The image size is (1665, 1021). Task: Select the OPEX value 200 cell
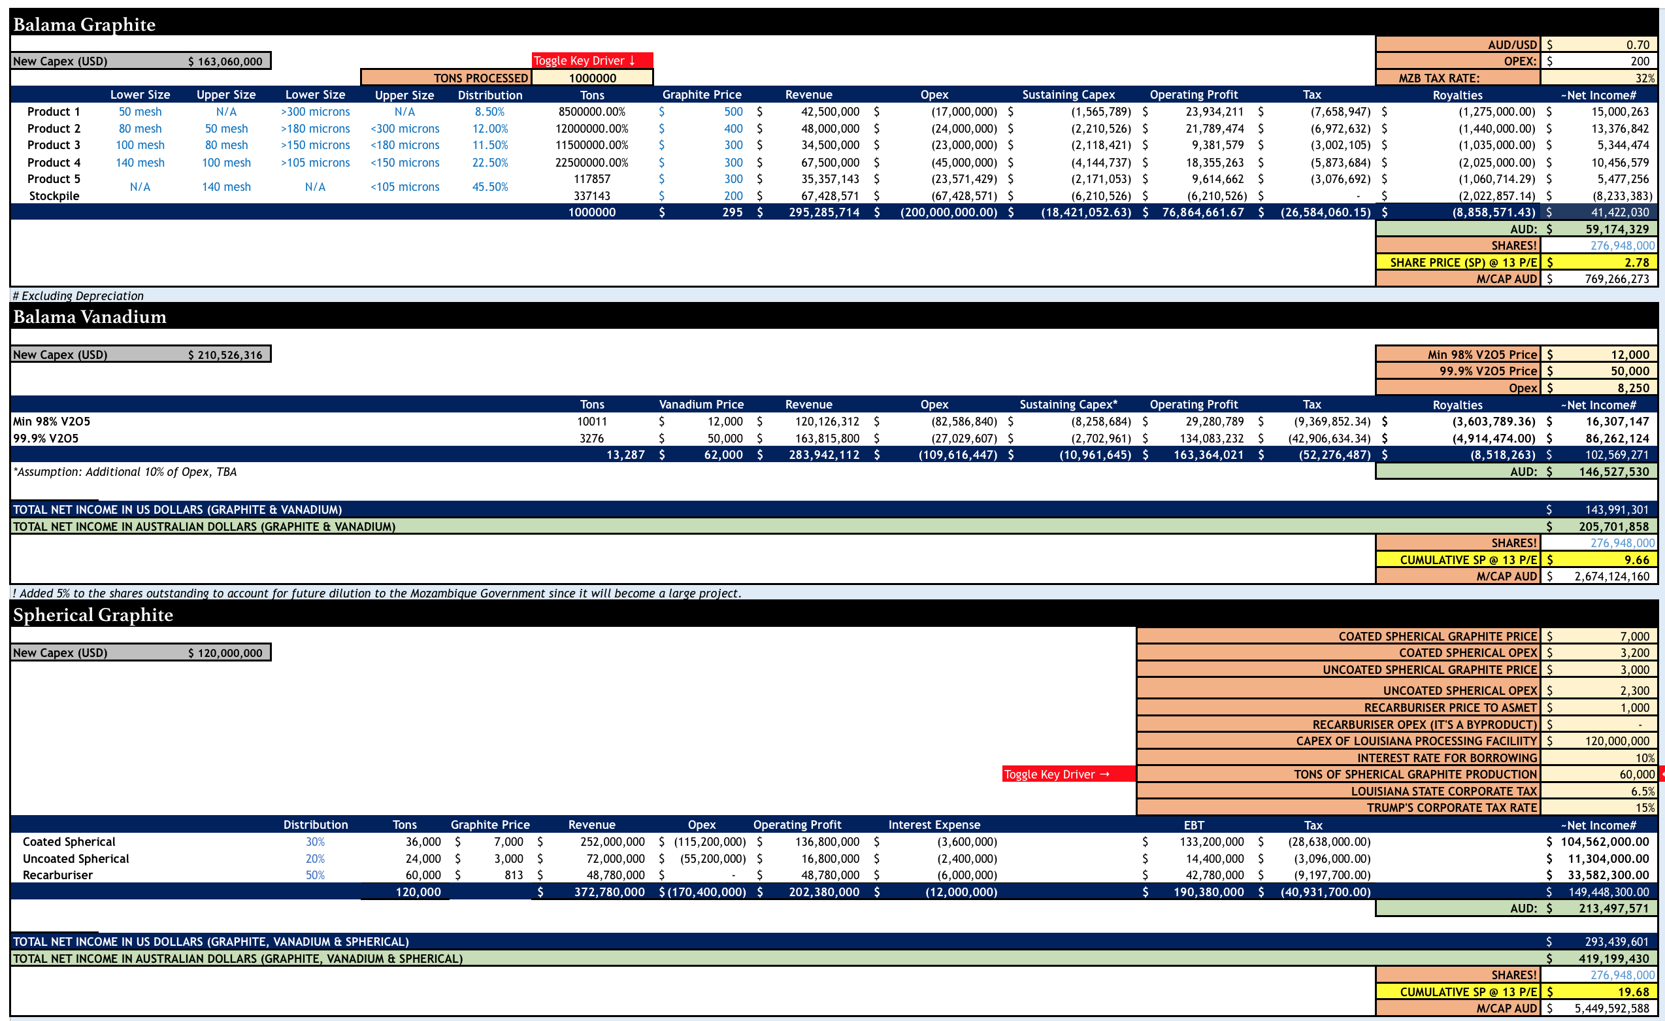1599,61
